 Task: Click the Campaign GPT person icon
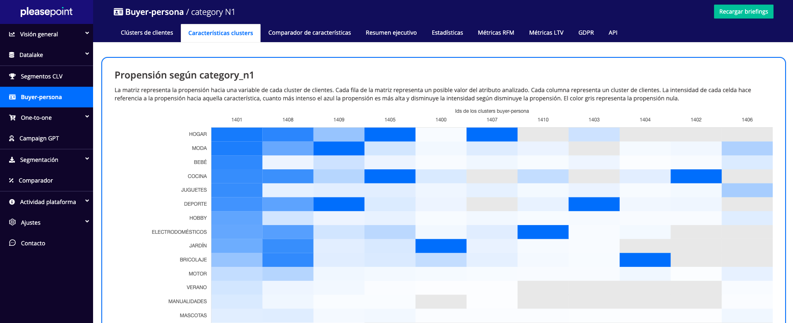[12, 138]
